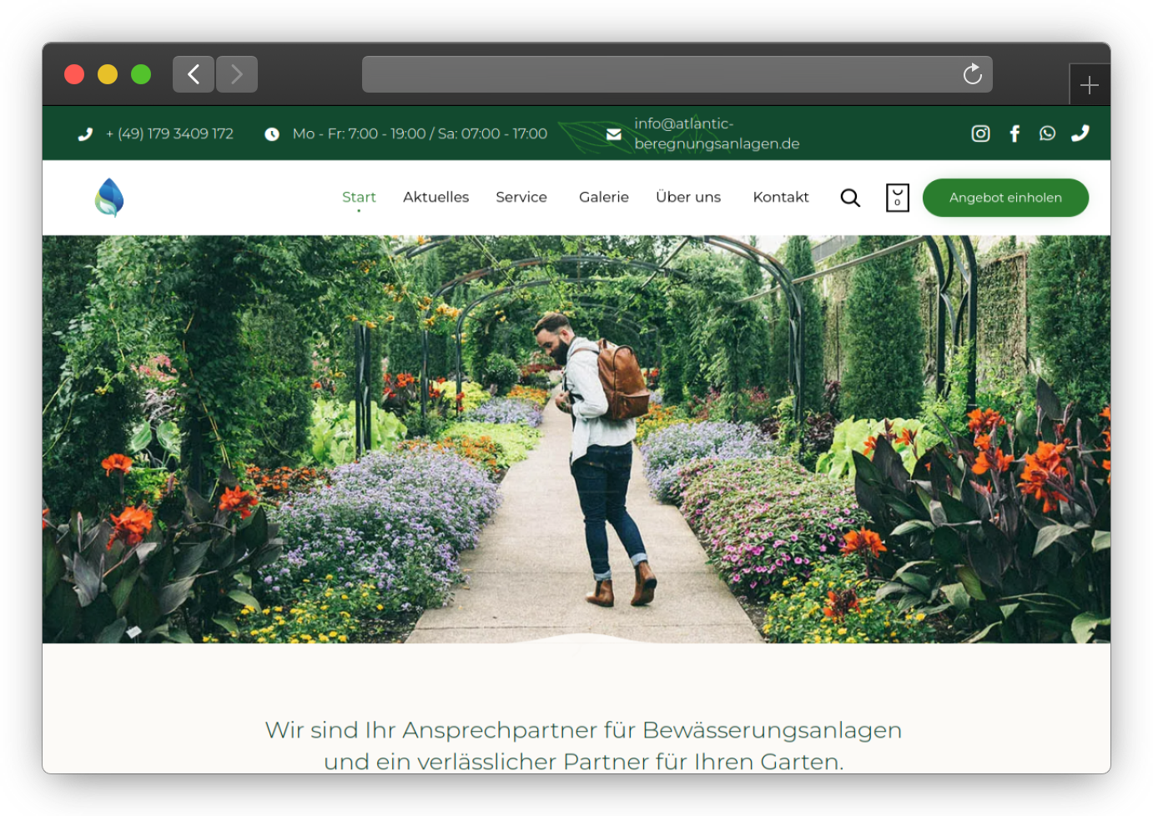The image size is (1153, 816).
Task: Select the Start menu item
Action: [359, 198]
